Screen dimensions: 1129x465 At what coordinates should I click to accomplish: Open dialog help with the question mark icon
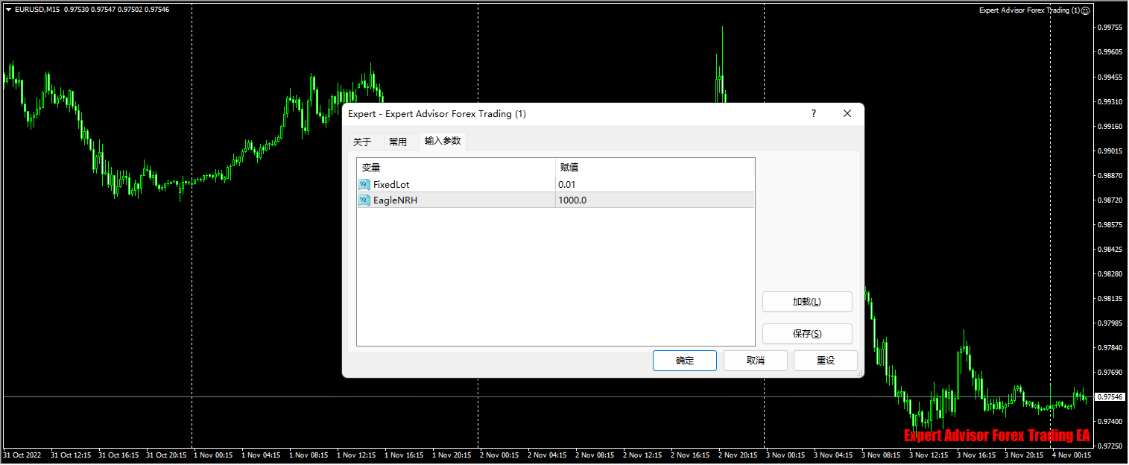point(813,113)
